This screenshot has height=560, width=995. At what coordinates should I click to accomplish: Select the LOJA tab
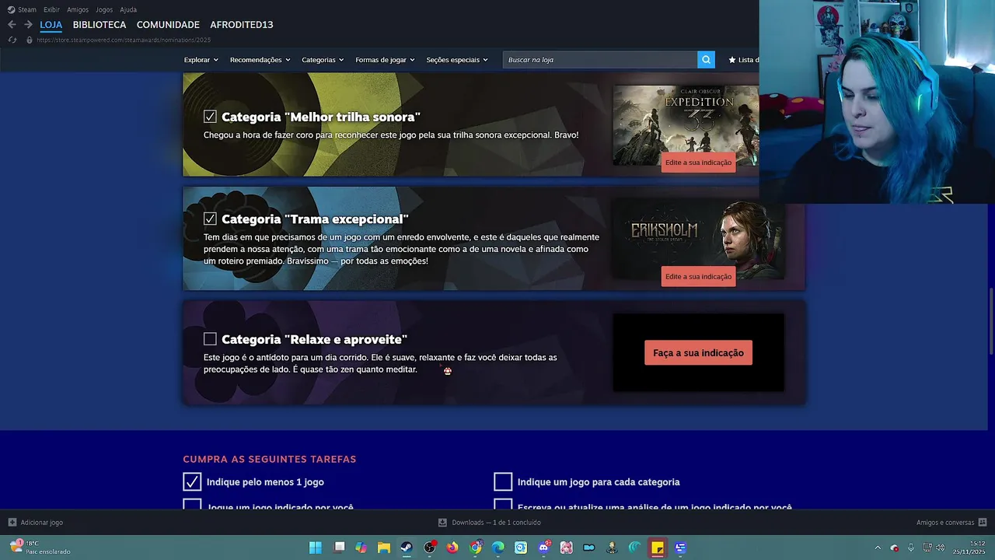point(51,25)
